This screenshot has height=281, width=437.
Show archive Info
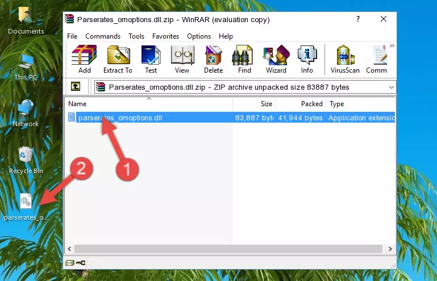click(x=307, y=59)
